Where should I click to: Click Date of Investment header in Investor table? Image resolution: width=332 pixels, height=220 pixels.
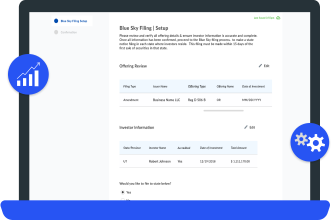pos(211,148)
